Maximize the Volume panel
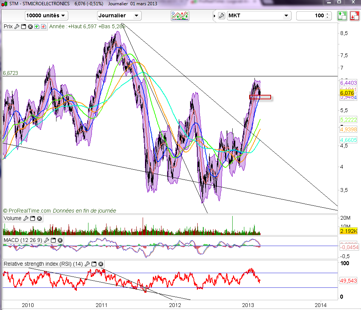This screenshot has width=361, height=310. pyautogui.click(x=33, y=219)
